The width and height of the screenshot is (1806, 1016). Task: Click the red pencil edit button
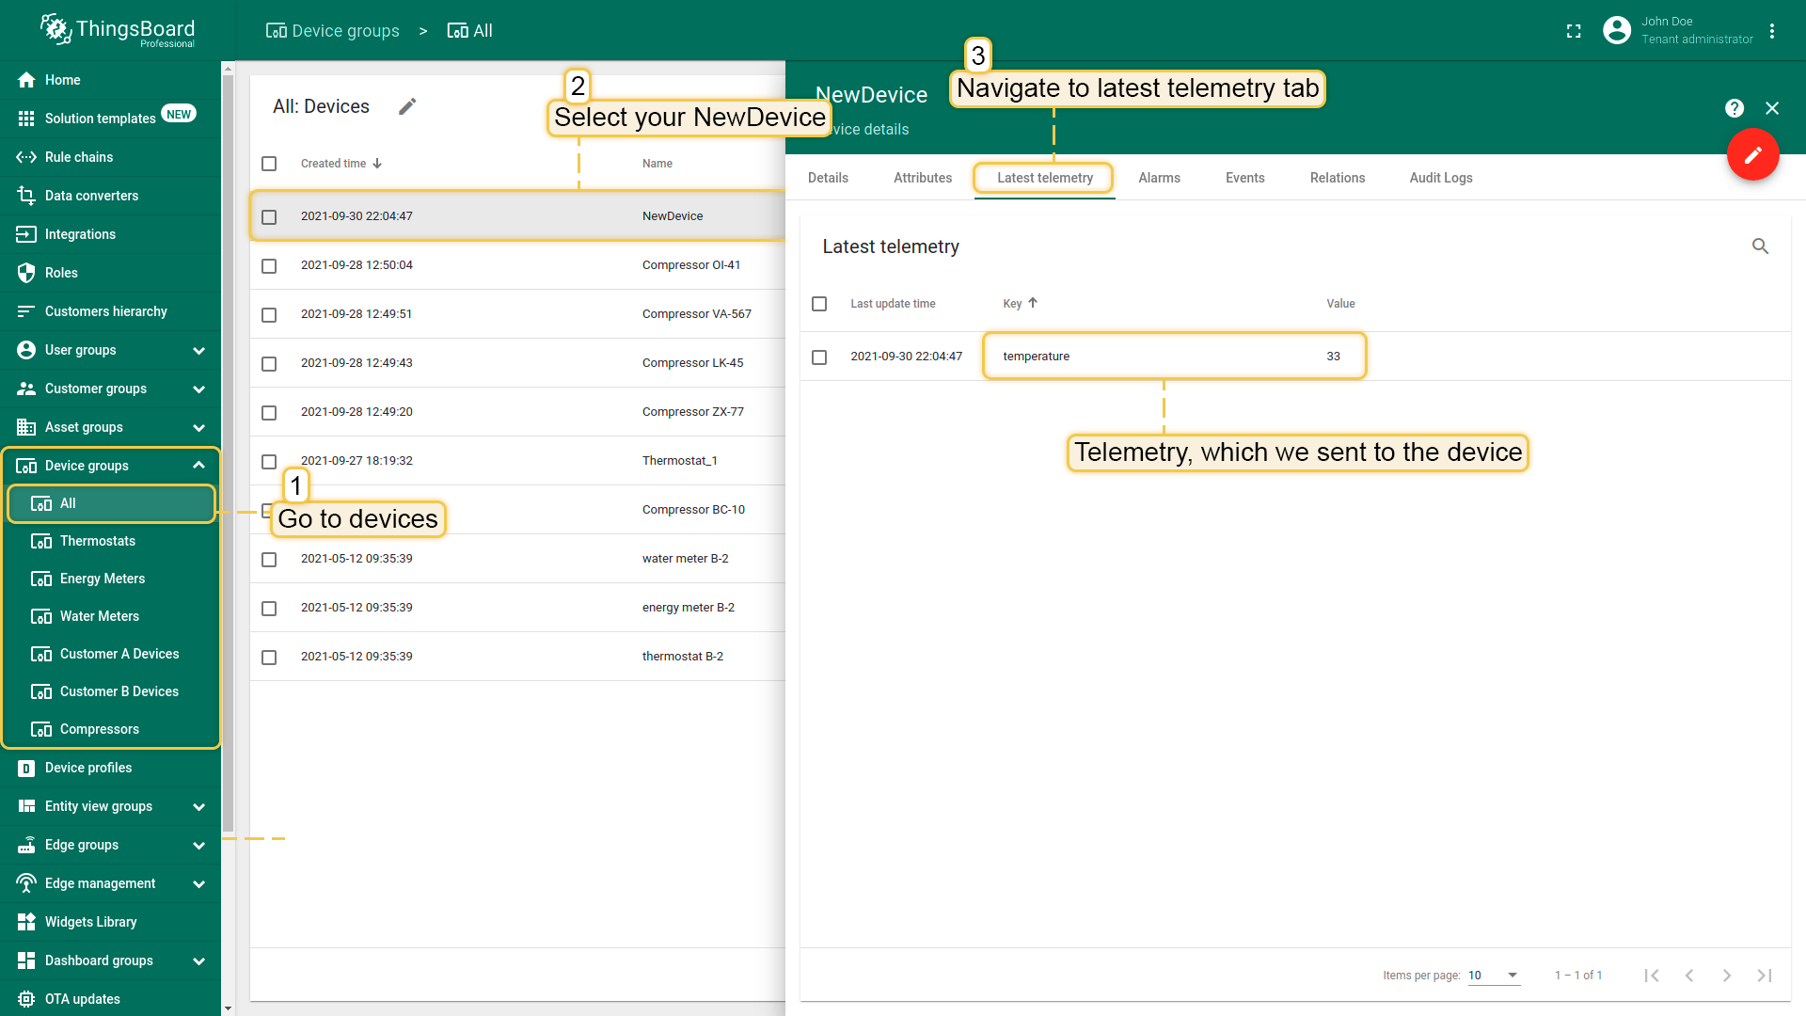pyautogui.click(x=1752, y=155)
